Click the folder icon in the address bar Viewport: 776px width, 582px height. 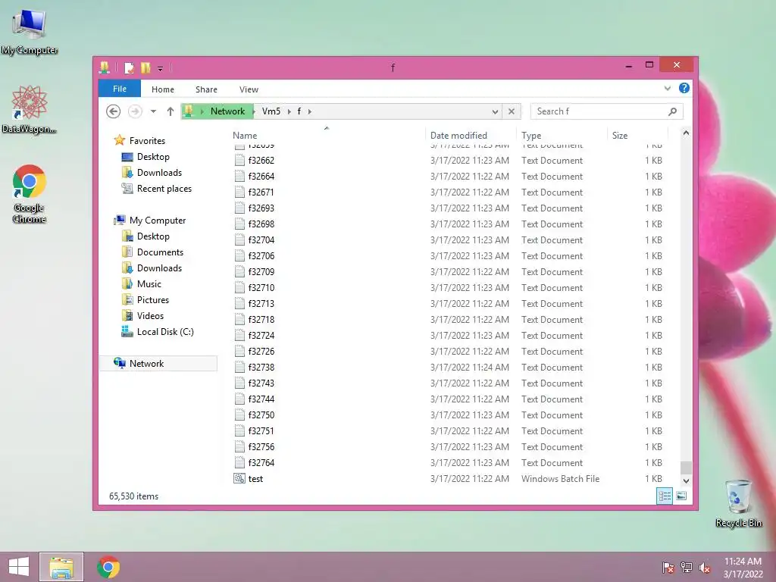[189, 111]
